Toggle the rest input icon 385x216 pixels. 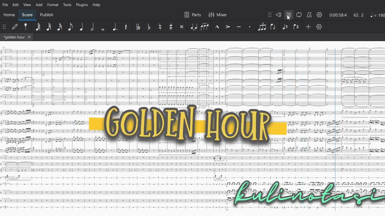tap(126, 27)
